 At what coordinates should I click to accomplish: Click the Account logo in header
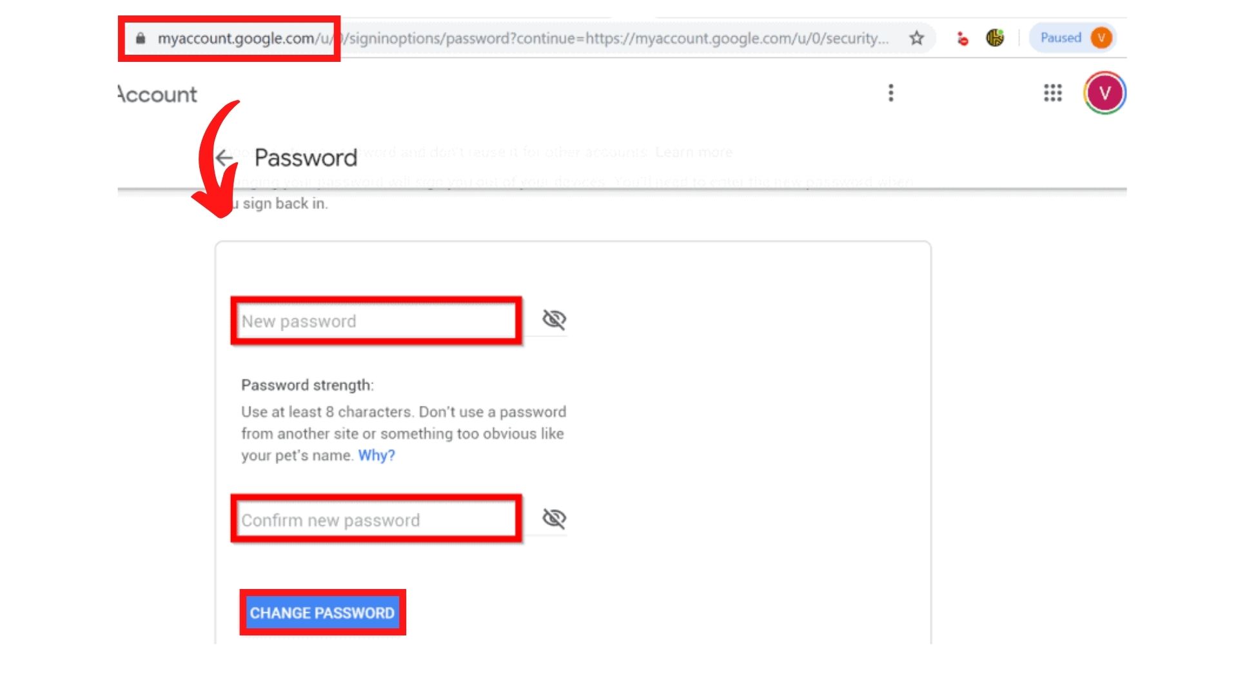tap(158, 95)
